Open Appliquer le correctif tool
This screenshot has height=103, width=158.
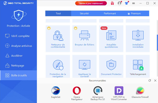pyautogui.click(x=85, y=66)
